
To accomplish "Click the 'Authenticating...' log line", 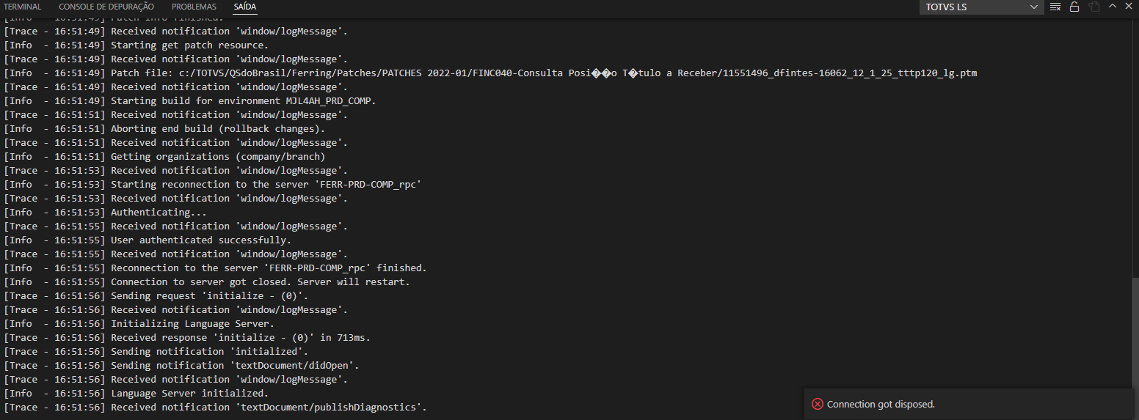I will 106,213.
